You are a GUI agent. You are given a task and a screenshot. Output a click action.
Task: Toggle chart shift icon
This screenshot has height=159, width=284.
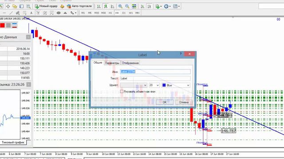tap(150, 6)
